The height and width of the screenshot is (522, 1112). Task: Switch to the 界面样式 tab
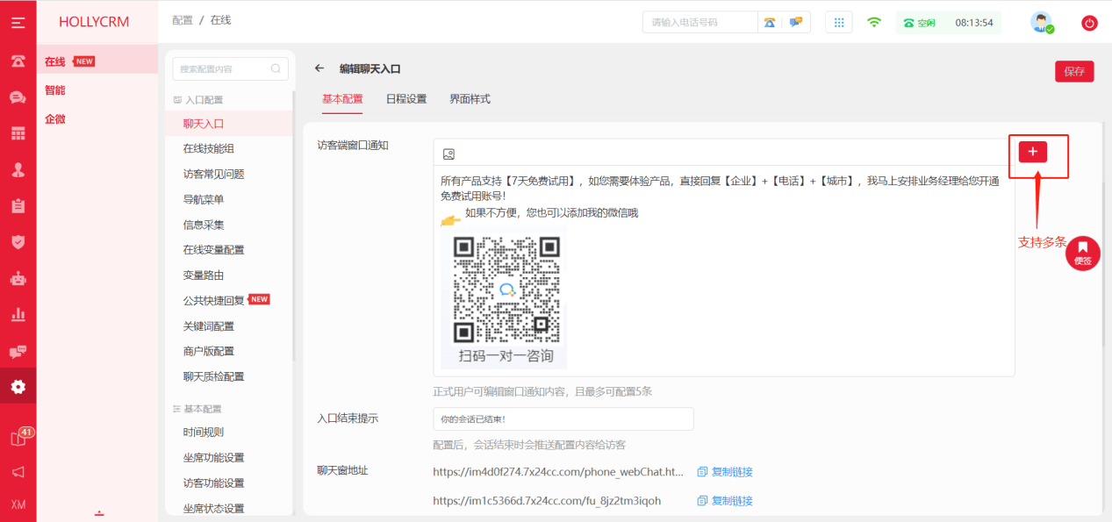[x=470, y=99]
